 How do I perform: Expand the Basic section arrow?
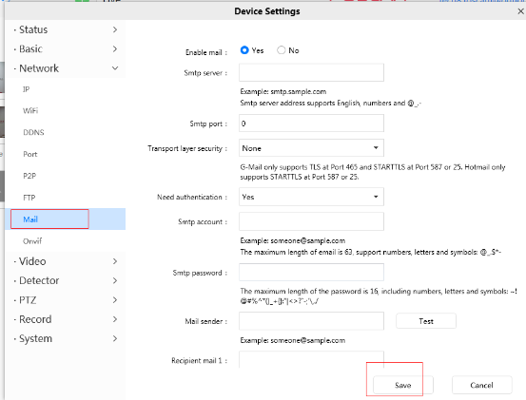(x=115, y=48)
